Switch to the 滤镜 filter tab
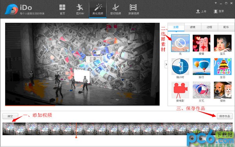The image size is (235, 147). tap(193, 27)
